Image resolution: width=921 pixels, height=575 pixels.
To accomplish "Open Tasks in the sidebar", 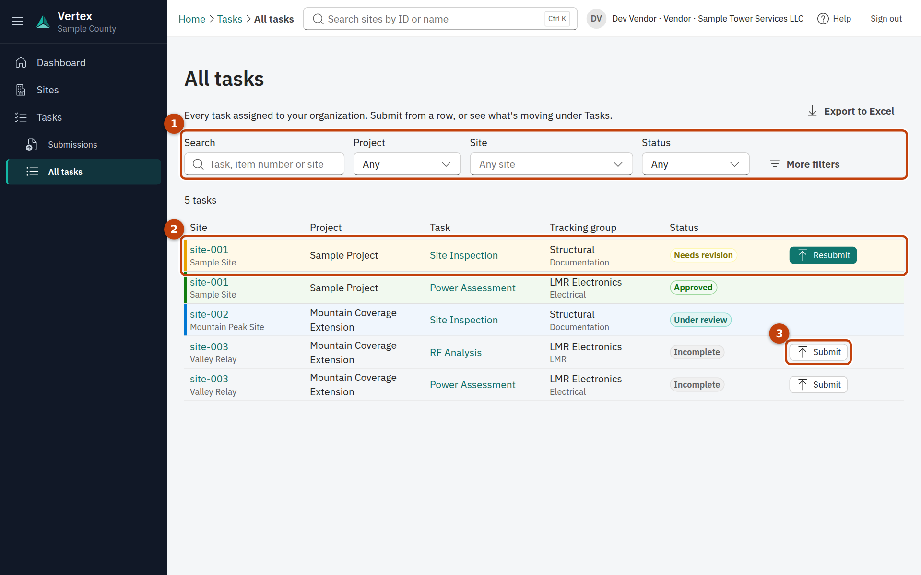I will click(x=83, y=117).
